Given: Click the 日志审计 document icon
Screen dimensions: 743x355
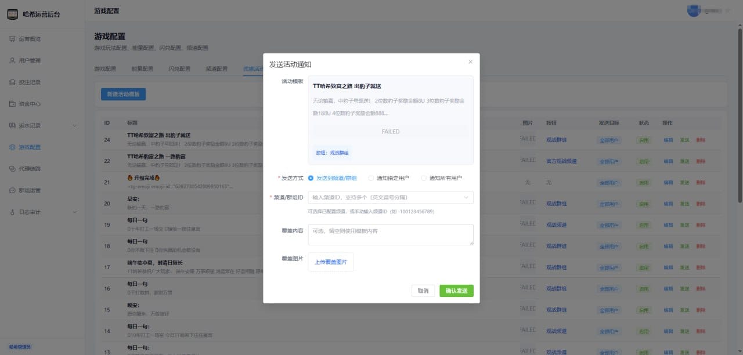Looking at the screenshot, I should click(x=13, y=212).
